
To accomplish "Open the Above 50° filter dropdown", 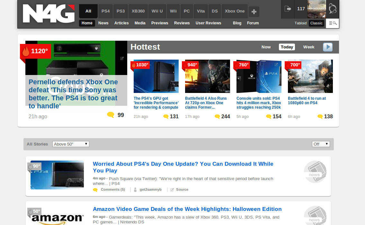I will point(71,144).
